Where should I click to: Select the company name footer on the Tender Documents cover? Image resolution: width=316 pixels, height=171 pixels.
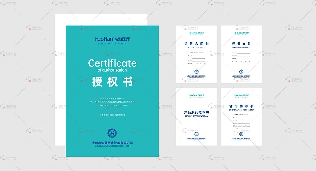(241, 76)
